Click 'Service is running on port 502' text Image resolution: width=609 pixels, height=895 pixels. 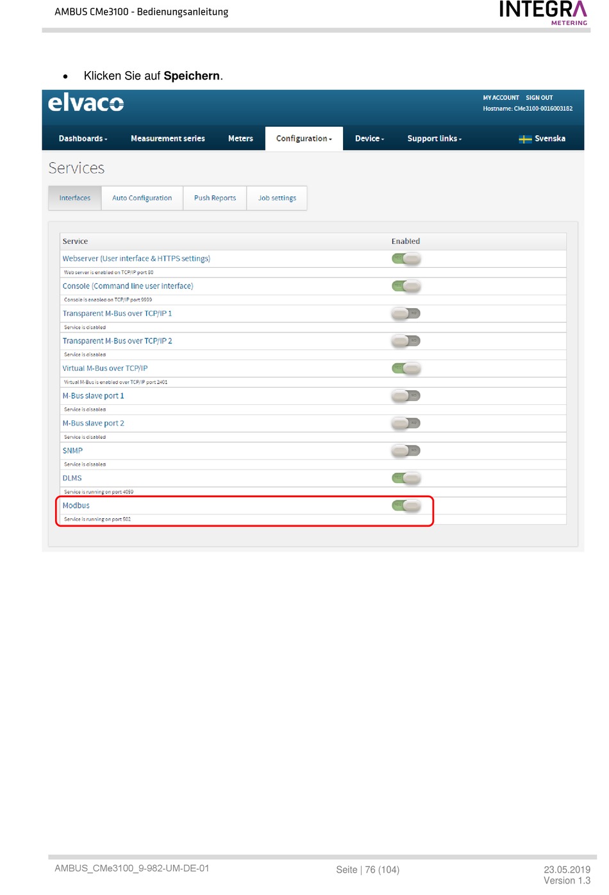[97, 520]
